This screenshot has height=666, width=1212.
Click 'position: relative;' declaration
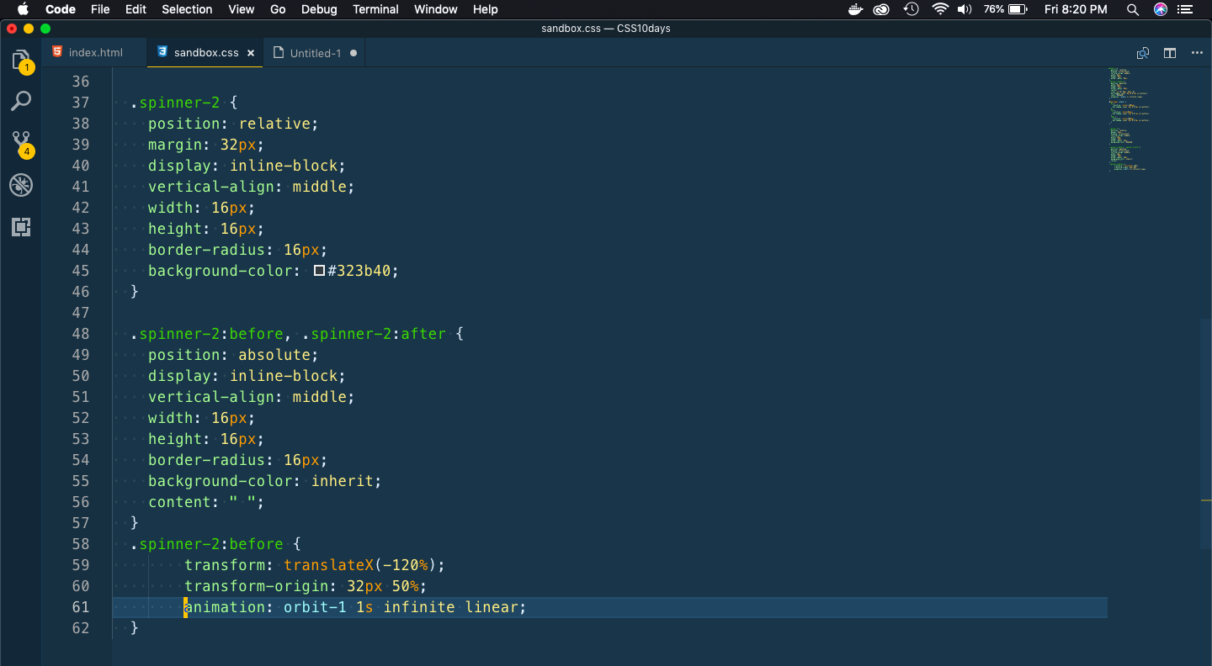pos(233,124)
